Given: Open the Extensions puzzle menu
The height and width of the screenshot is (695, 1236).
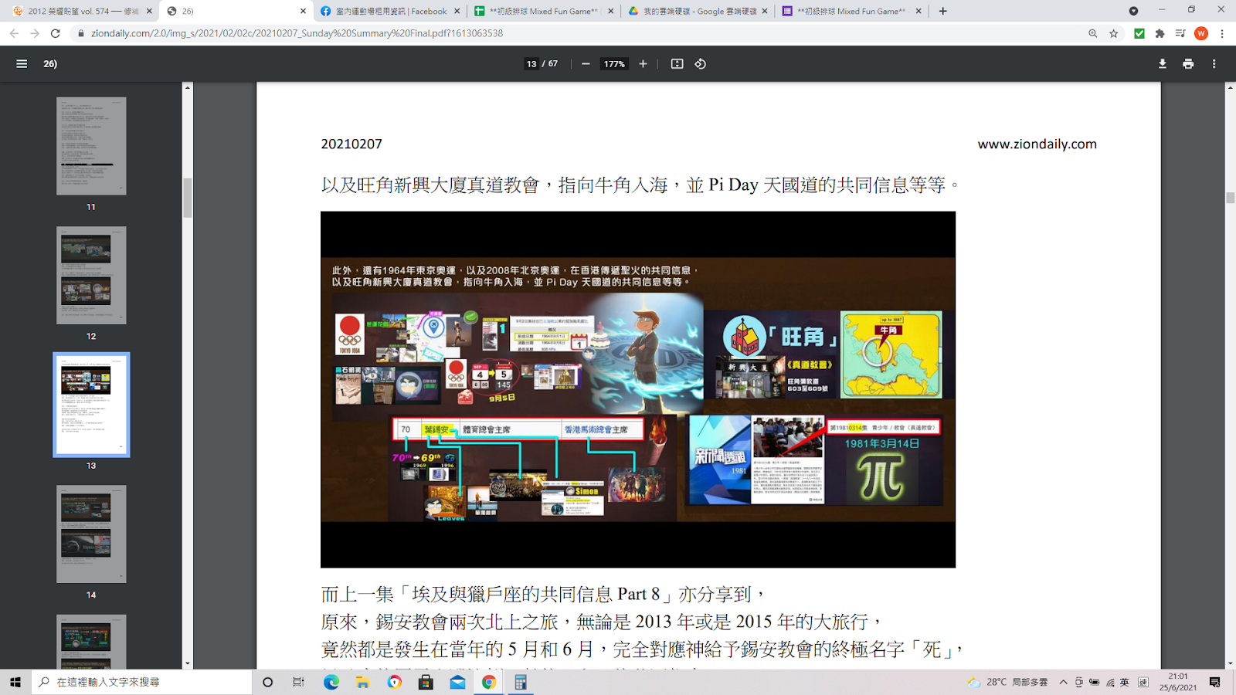Looking at the screenshot, I should (x=1160, y=33).
